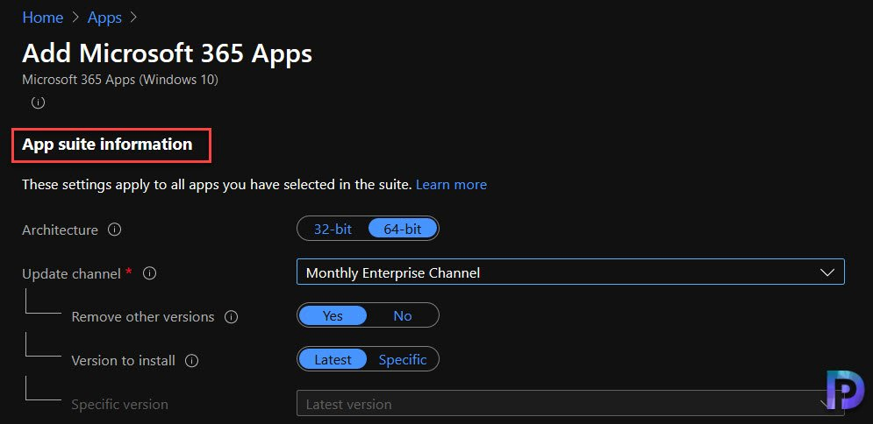The width and height of the screenshot is (873, 424).
Task: Choose Latest for Version to install
Action: (333, 359)
